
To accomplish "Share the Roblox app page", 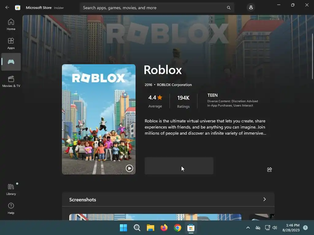I will tap(270, 170).
